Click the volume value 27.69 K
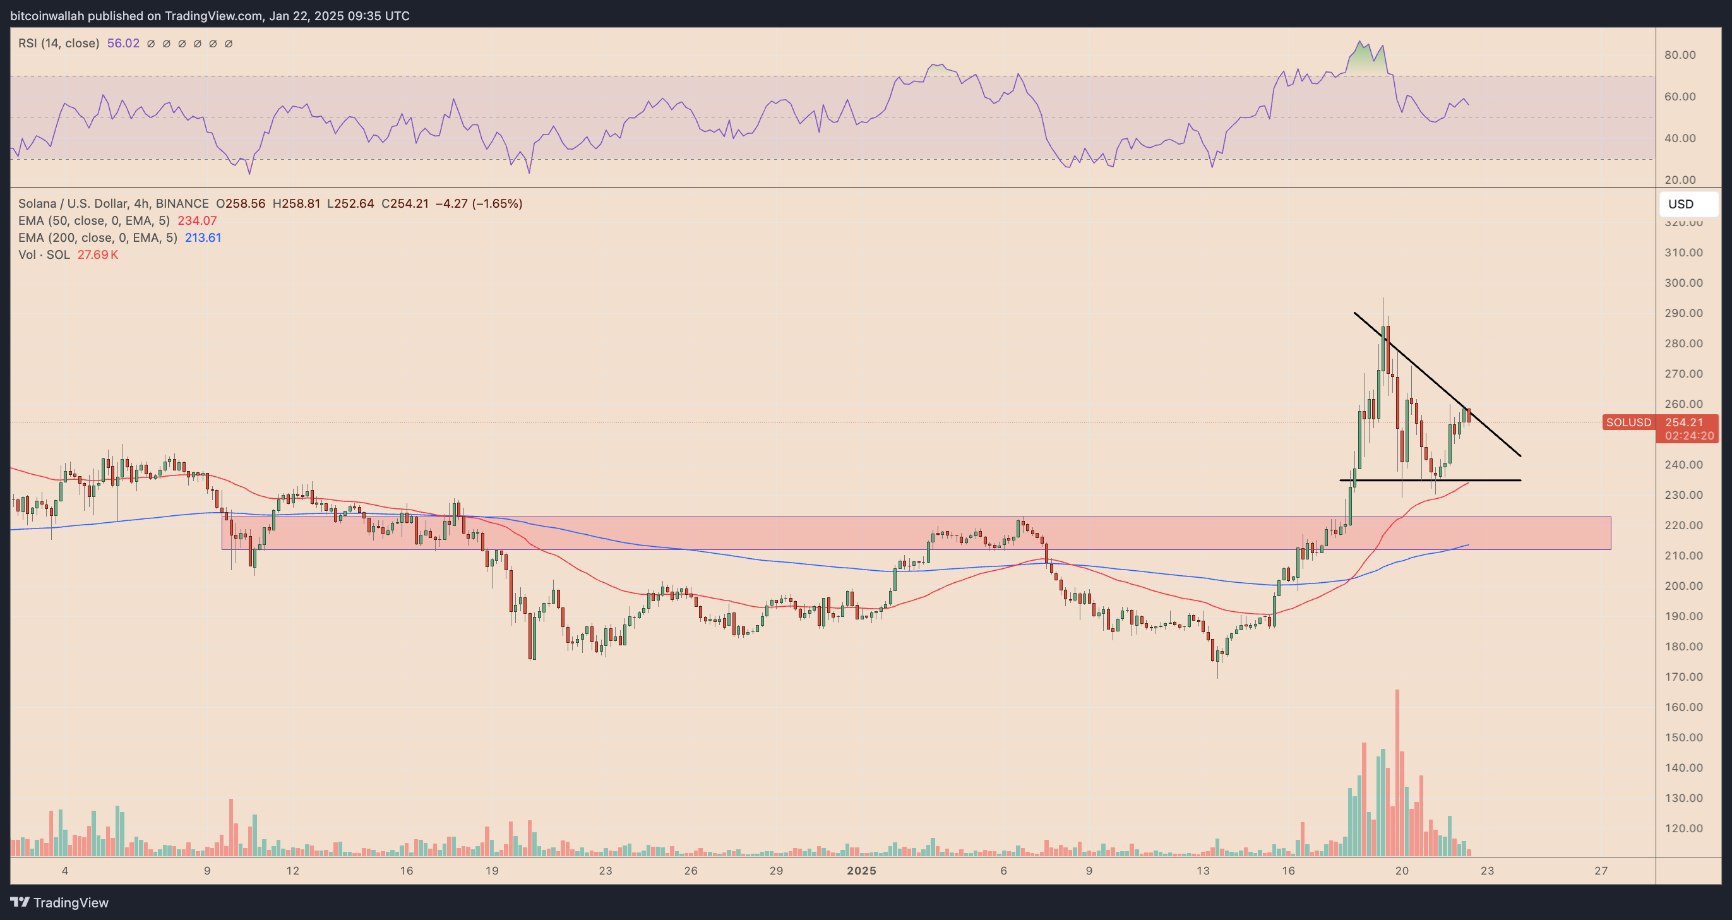1732x920 pixels. point(97,255)
